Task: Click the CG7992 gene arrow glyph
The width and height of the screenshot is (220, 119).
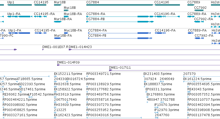Action: [x=199, y=10]
